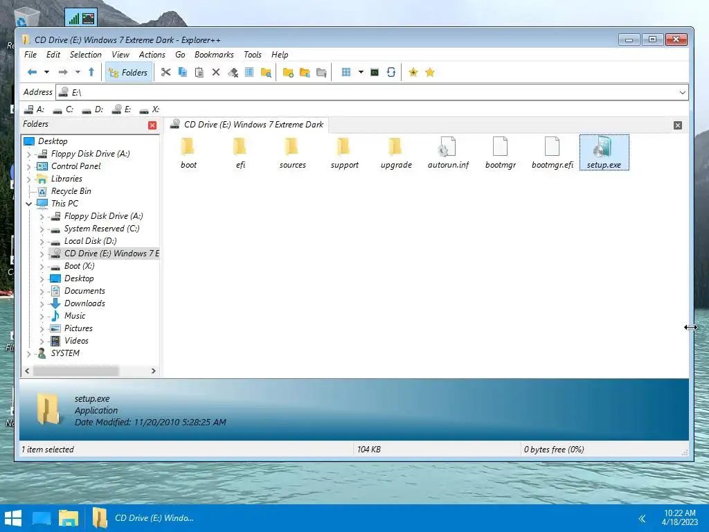
Task: Add bookmark with the first star icon
Action: [x=413, y=72]
